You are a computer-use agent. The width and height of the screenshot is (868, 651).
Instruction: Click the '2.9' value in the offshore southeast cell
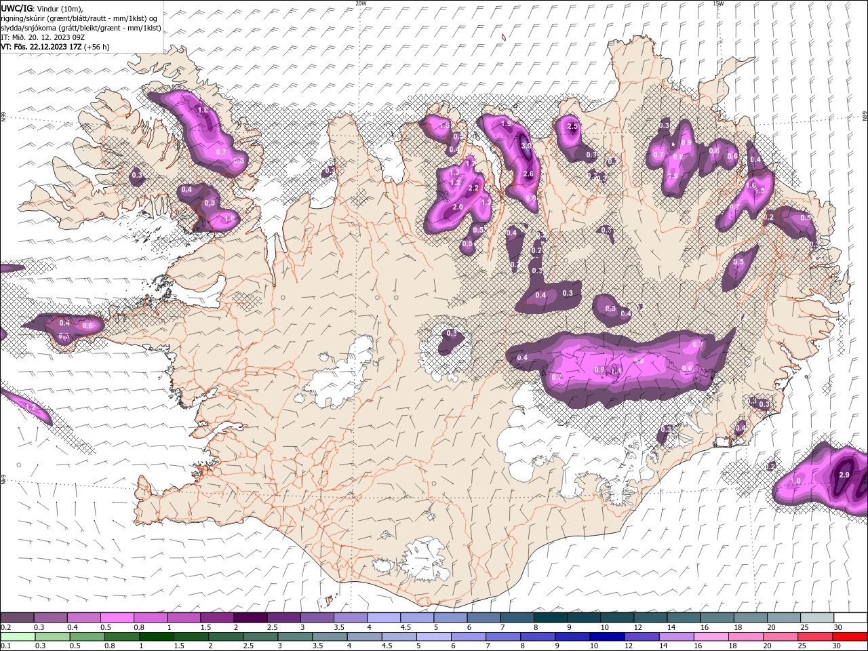click(x=844, y=475)
